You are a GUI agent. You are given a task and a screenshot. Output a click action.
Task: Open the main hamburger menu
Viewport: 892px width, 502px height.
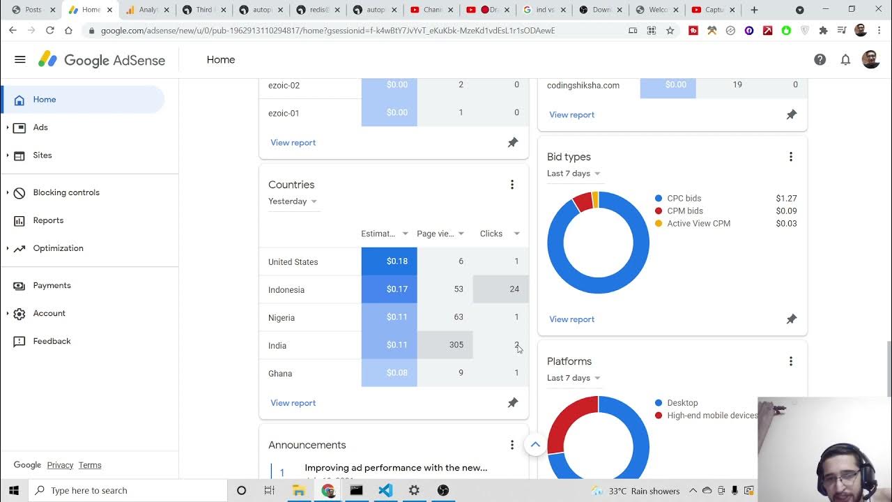(x=20, y=60)
